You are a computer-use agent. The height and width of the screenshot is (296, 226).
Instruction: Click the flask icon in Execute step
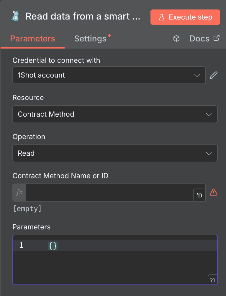pyautogui.click(x=162, y=17)
